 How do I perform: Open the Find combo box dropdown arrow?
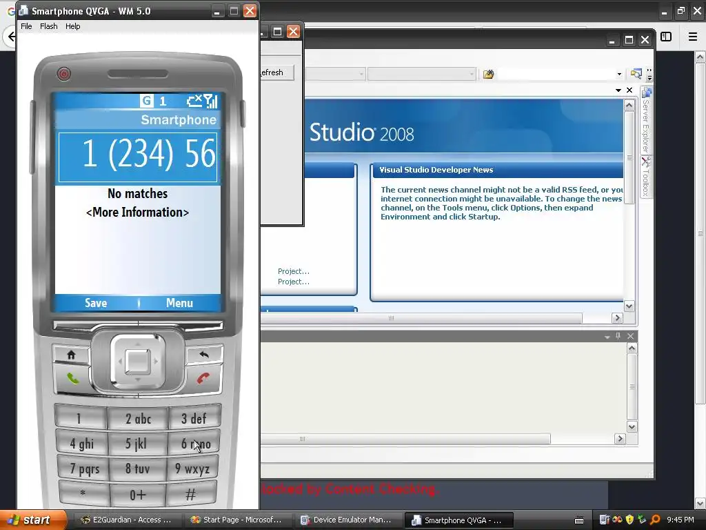coord(619,74)
